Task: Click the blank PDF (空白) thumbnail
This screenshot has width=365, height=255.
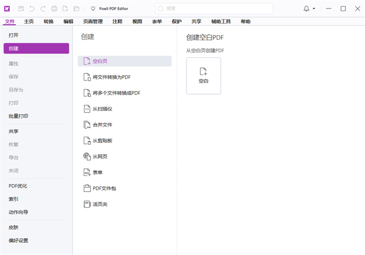Action: pyautogui.click(x=203, y=76)
